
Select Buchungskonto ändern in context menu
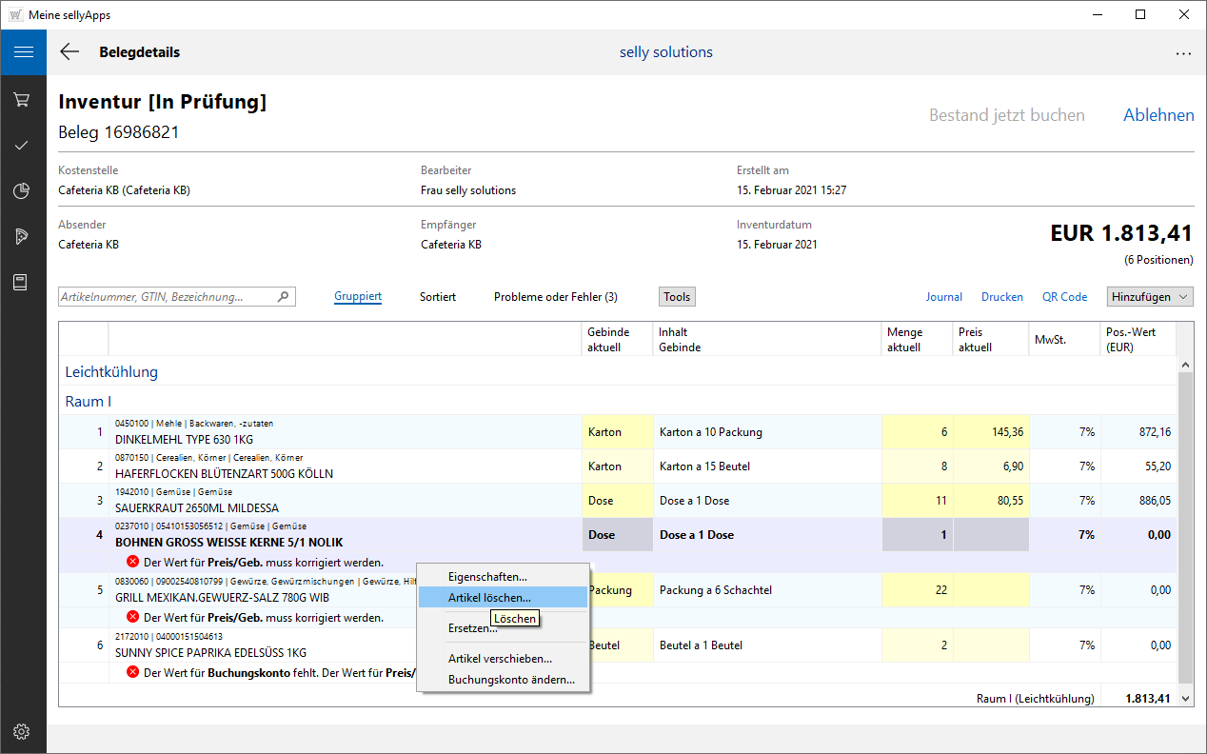(x=511, y=680)
